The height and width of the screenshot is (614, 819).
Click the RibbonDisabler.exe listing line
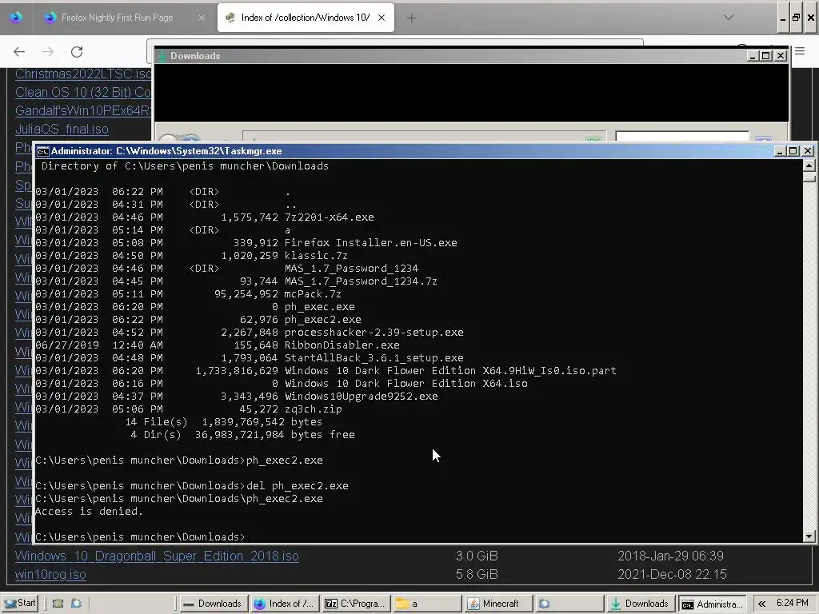coord(218,345)
